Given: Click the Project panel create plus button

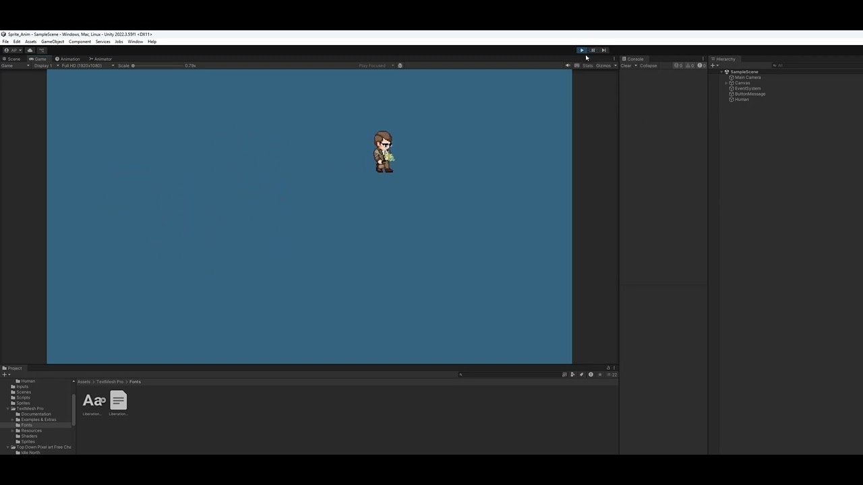Looking at the screenshot, I should click(5, 375).
